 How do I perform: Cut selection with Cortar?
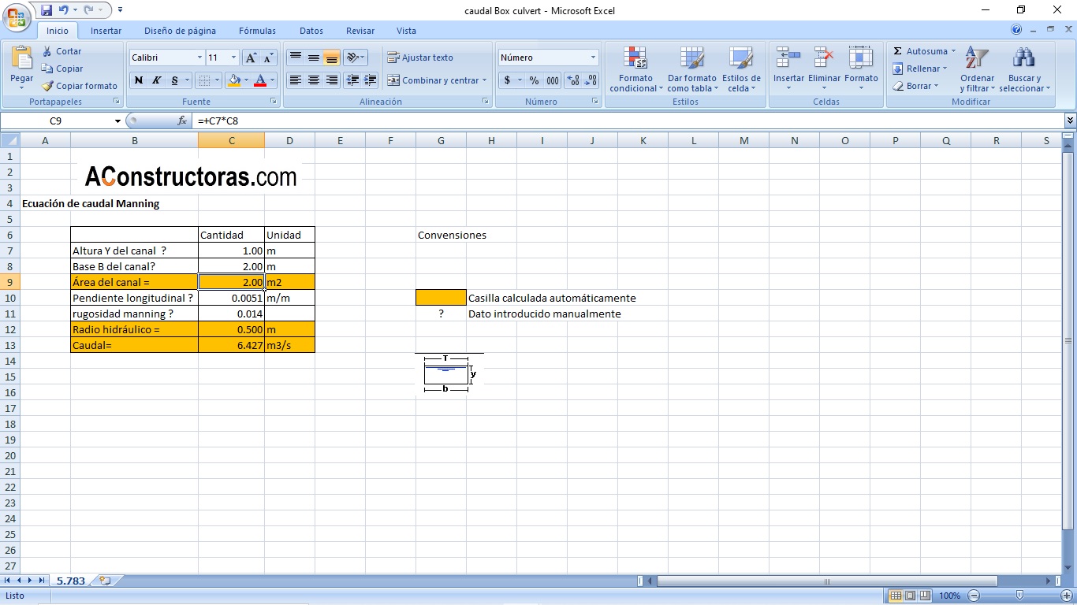coord(61,51)
